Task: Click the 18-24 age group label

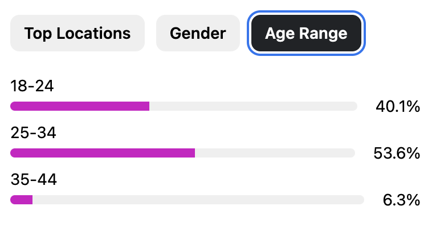Action: pos(32,86)
